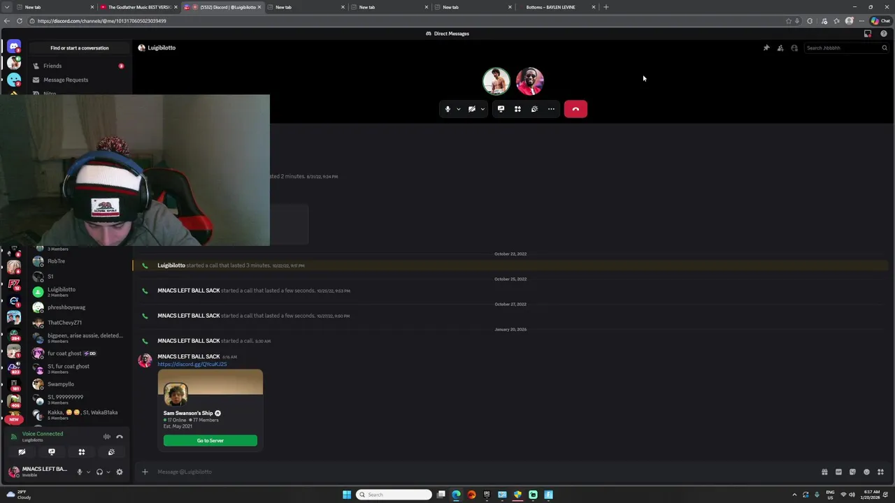Open soundboard in voice panel

click(x=111, y=452)
